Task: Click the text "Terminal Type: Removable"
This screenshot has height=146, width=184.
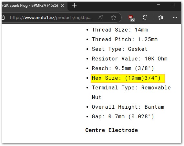Action: pos(131,88)
